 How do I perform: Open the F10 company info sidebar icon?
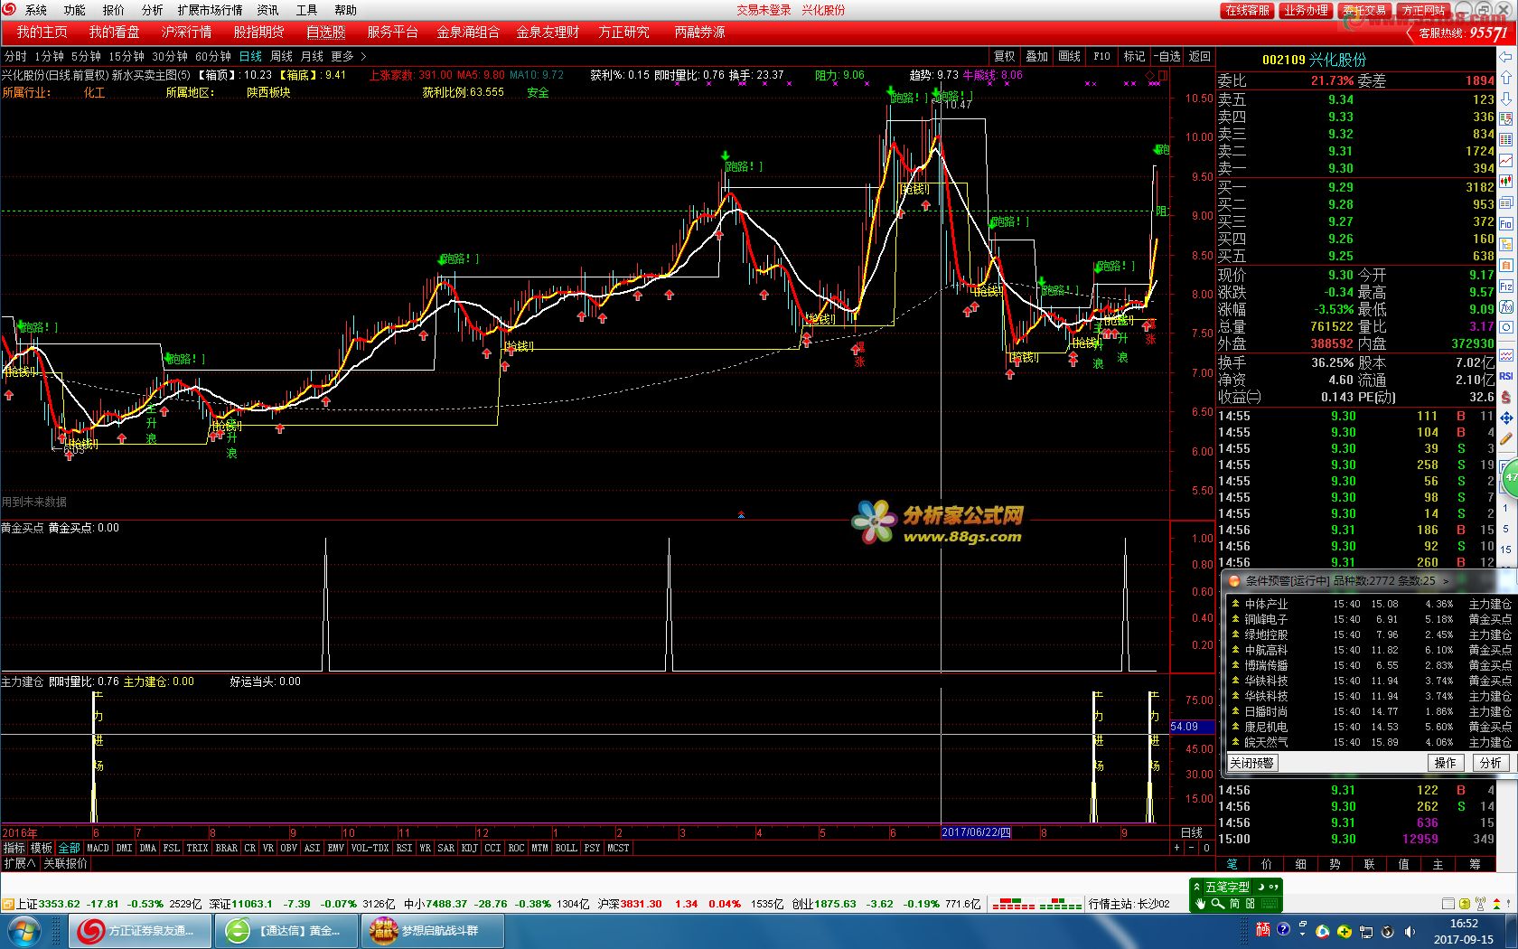[1505, 223]
